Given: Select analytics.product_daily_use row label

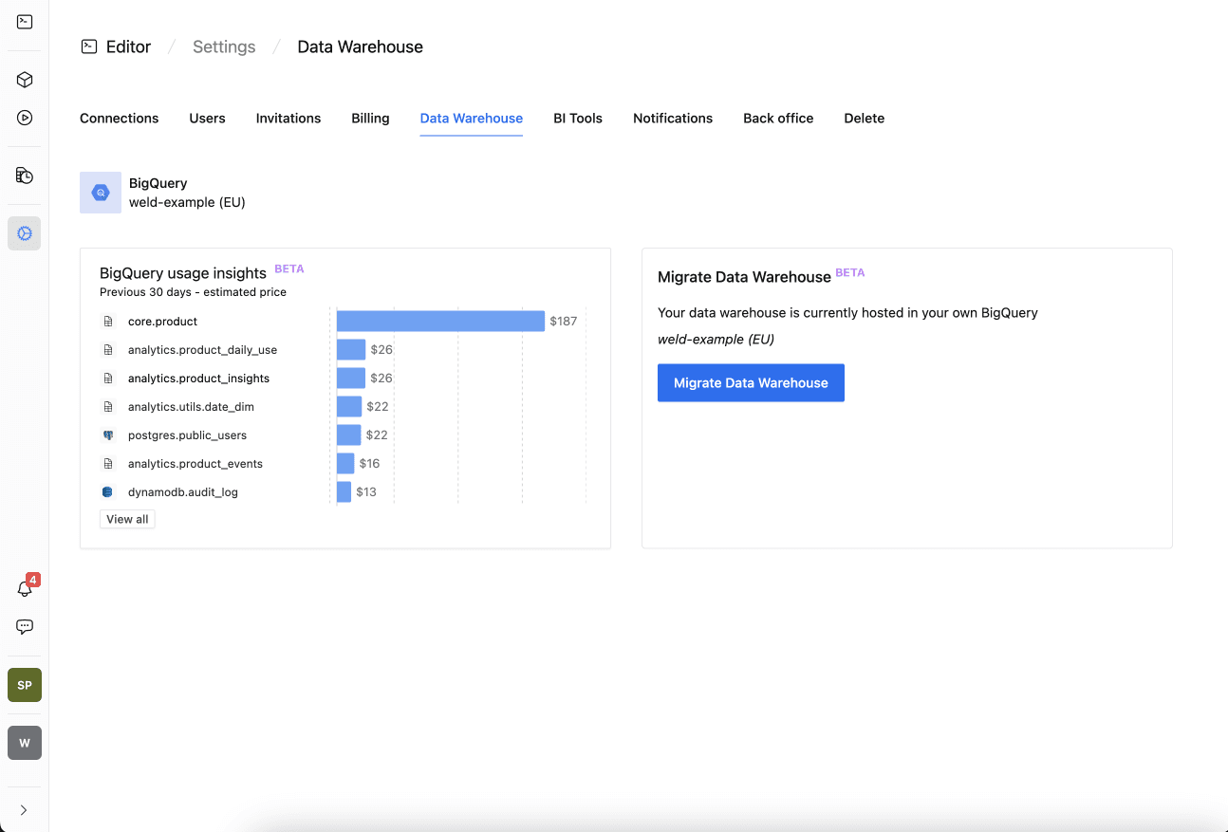Looking at the screenshot, I should (x=202, y=350).
